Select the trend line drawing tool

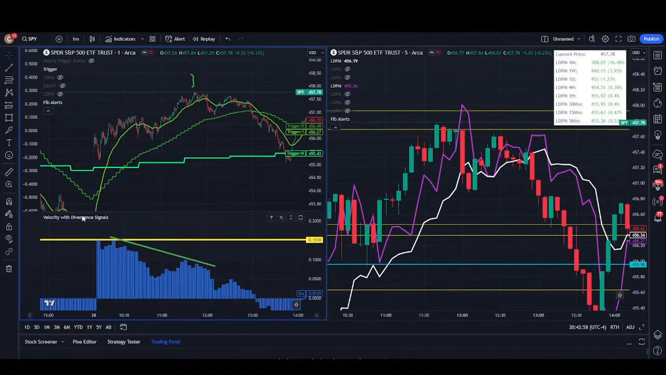[x=9, y=68]
